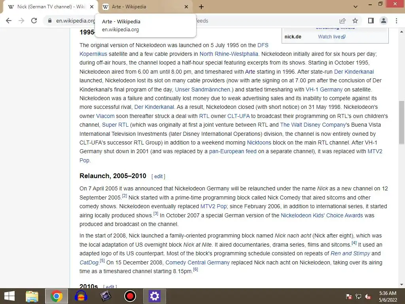The width and height of the screenshot is (405, 304).
Task: Open the RTL link before 'owner CLT-UFA'
Action: [x=204, y=116]
